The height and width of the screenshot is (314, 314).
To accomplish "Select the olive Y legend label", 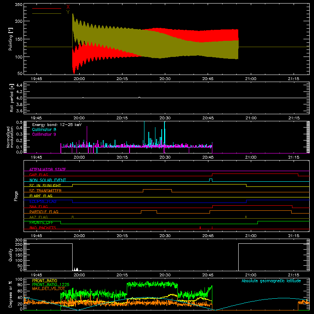I will 68,12.
